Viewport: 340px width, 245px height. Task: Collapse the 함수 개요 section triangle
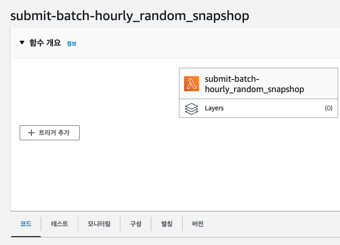click(x=22, y=43)
